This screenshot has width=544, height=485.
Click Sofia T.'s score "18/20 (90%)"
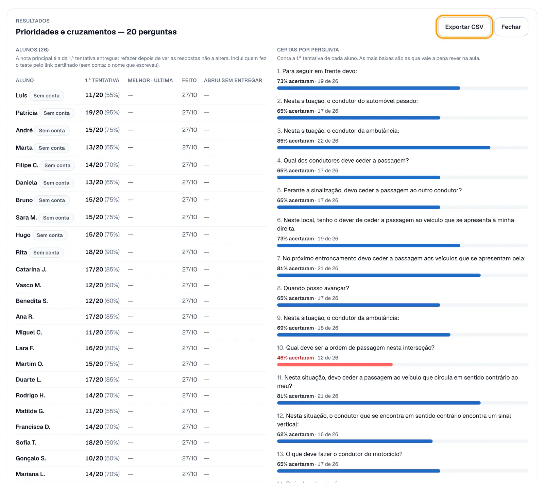tap(102, 442)
